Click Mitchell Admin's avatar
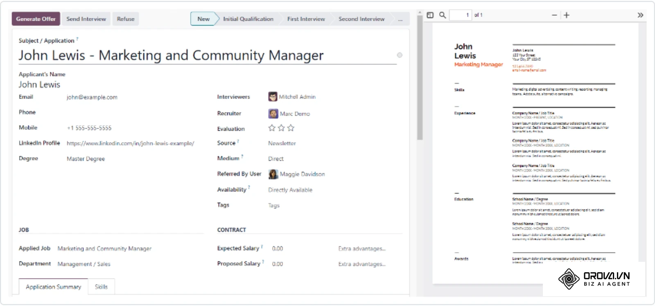The width and height of the screenshot is (655, 306). 273,97
